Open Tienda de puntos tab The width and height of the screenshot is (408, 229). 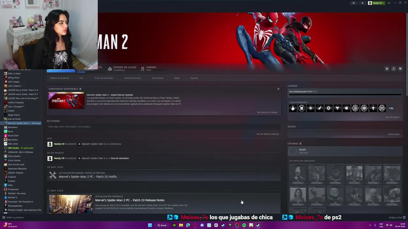point(132,78)
